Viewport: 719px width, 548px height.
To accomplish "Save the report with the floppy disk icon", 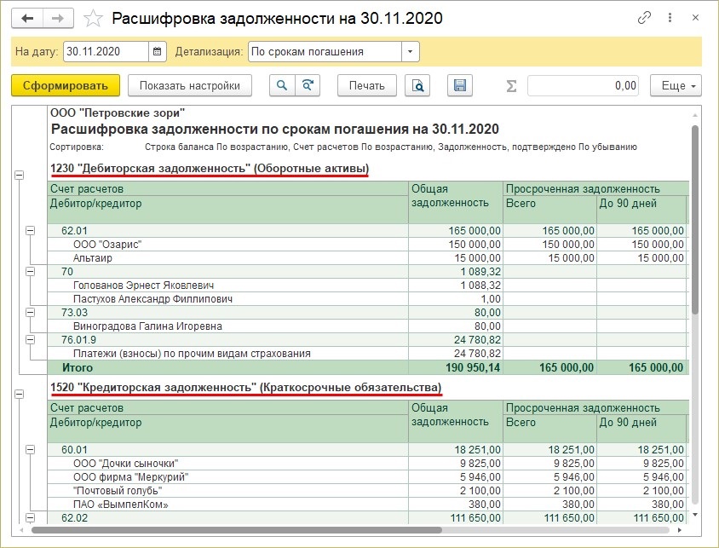I will (x=459, y=85).
